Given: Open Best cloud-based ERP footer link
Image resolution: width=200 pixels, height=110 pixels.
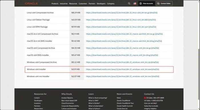Looking at the screenshot, I should [x=69, y=101].
